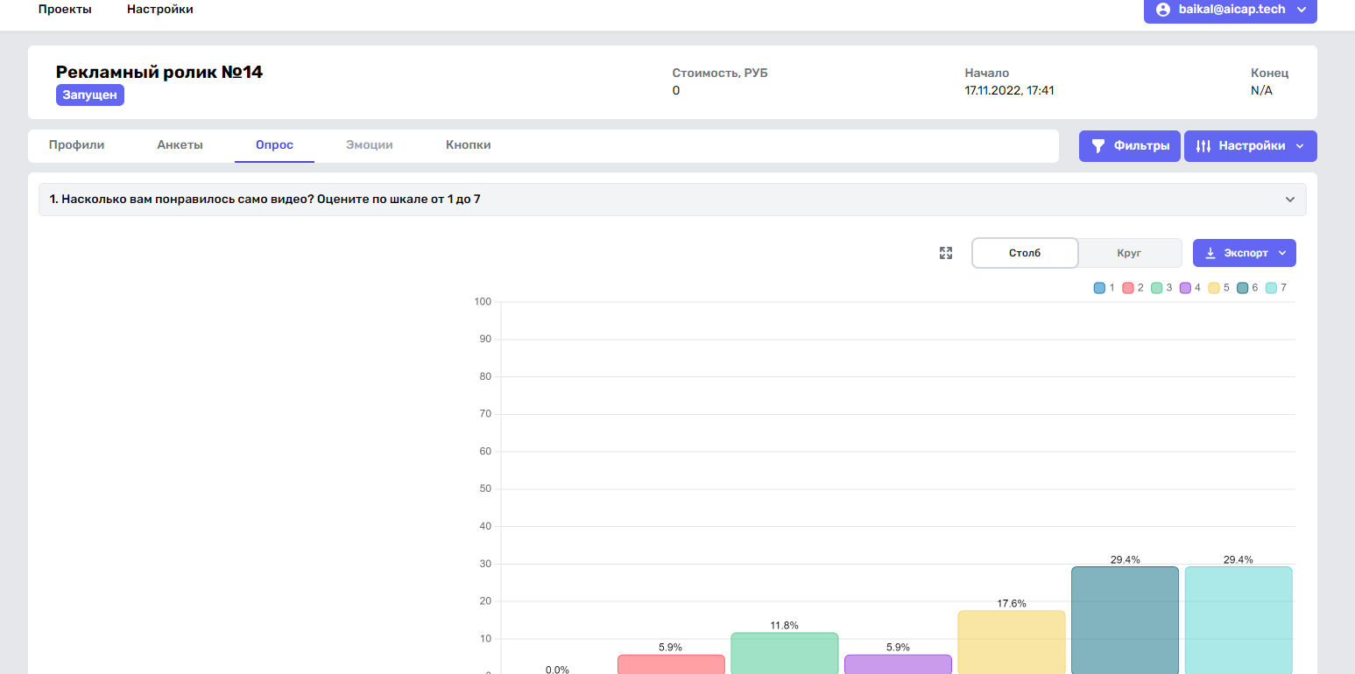Screen dimensions: 1355x674
Task: Open the Экспорт dropdown arrow
Action: tap(1282, 253)
